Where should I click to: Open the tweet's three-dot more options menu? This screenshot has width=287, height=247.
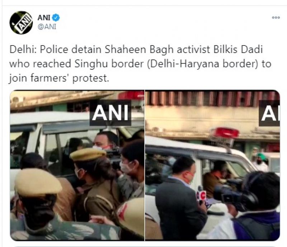(x=276, y=18)
